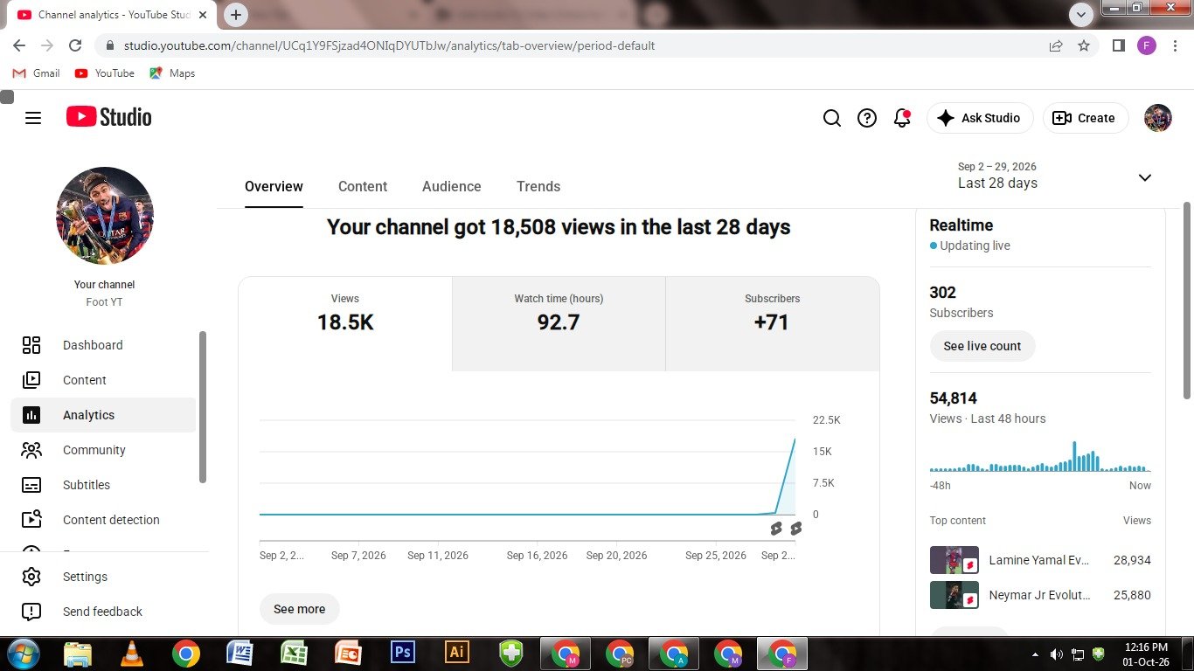The height and width of the screenshot is (671, 1194).
Task: Open Dashboard in the sidebar
Action: (x=103, y=345)
